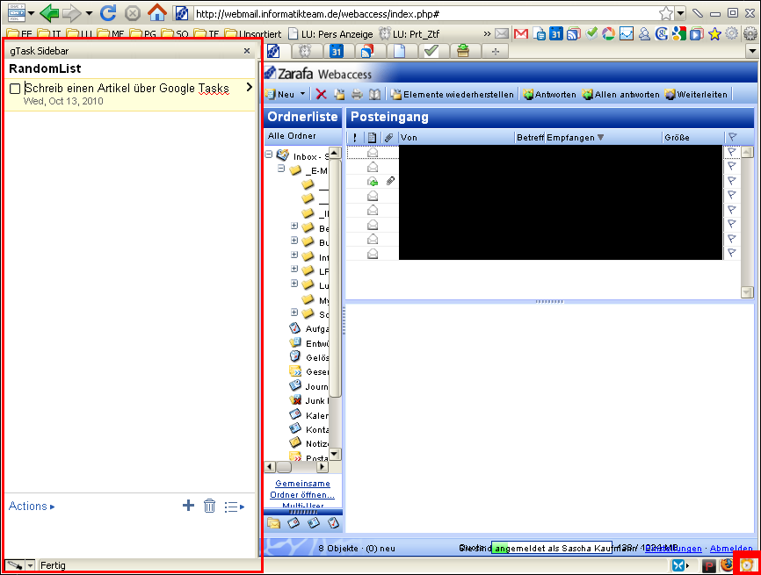Screen dimensions: 761x575
Task: Delete the task using the trash can icon
Action: click(x=210, y=506)
